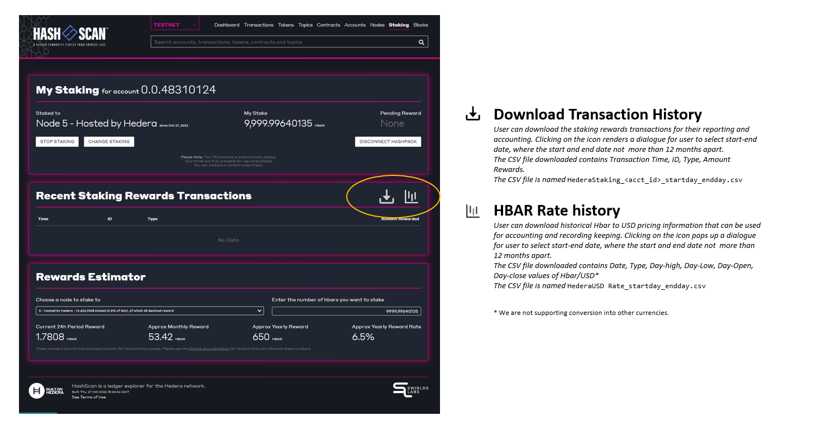Click the Download Transaction History icon in the annotation
813x425 pixels.
pyautogui.click(x=472, y=113)
